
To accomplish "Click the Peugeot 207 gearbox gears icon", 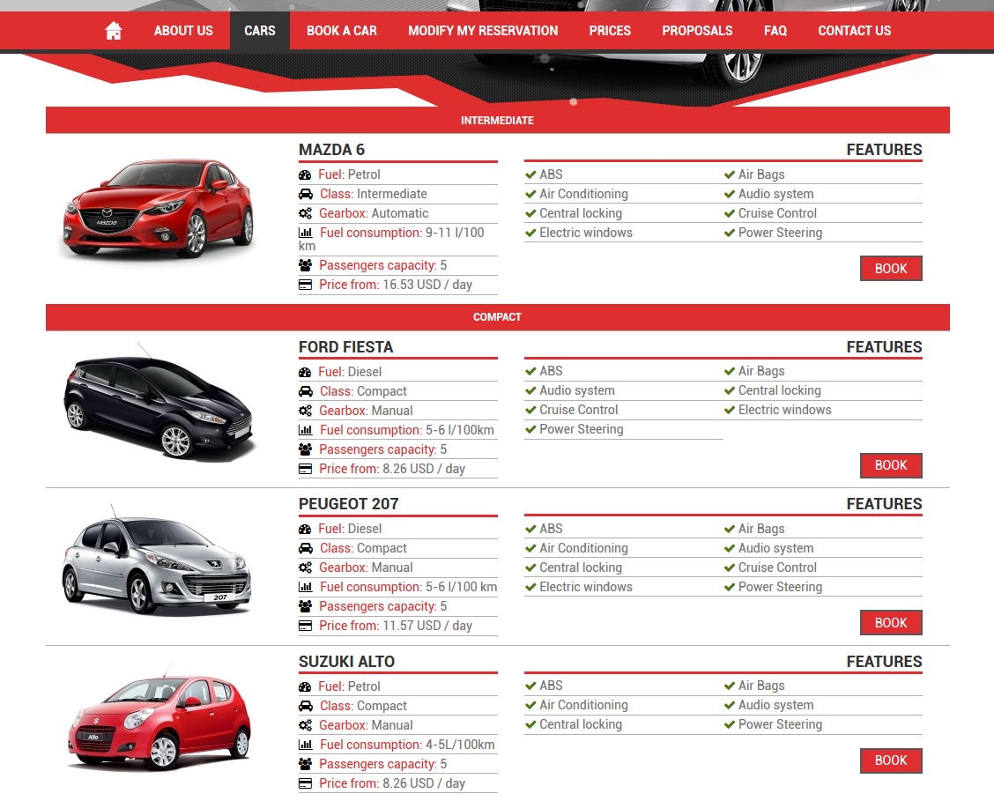I will coord(305,567).
